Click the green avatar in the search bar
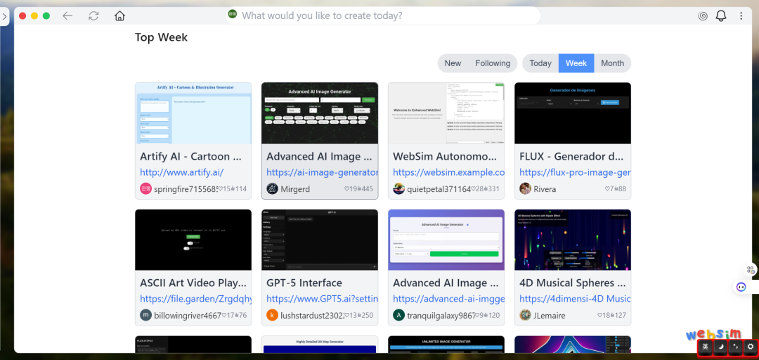The width and height of the screenshot is (759, 360). [233, 15]
